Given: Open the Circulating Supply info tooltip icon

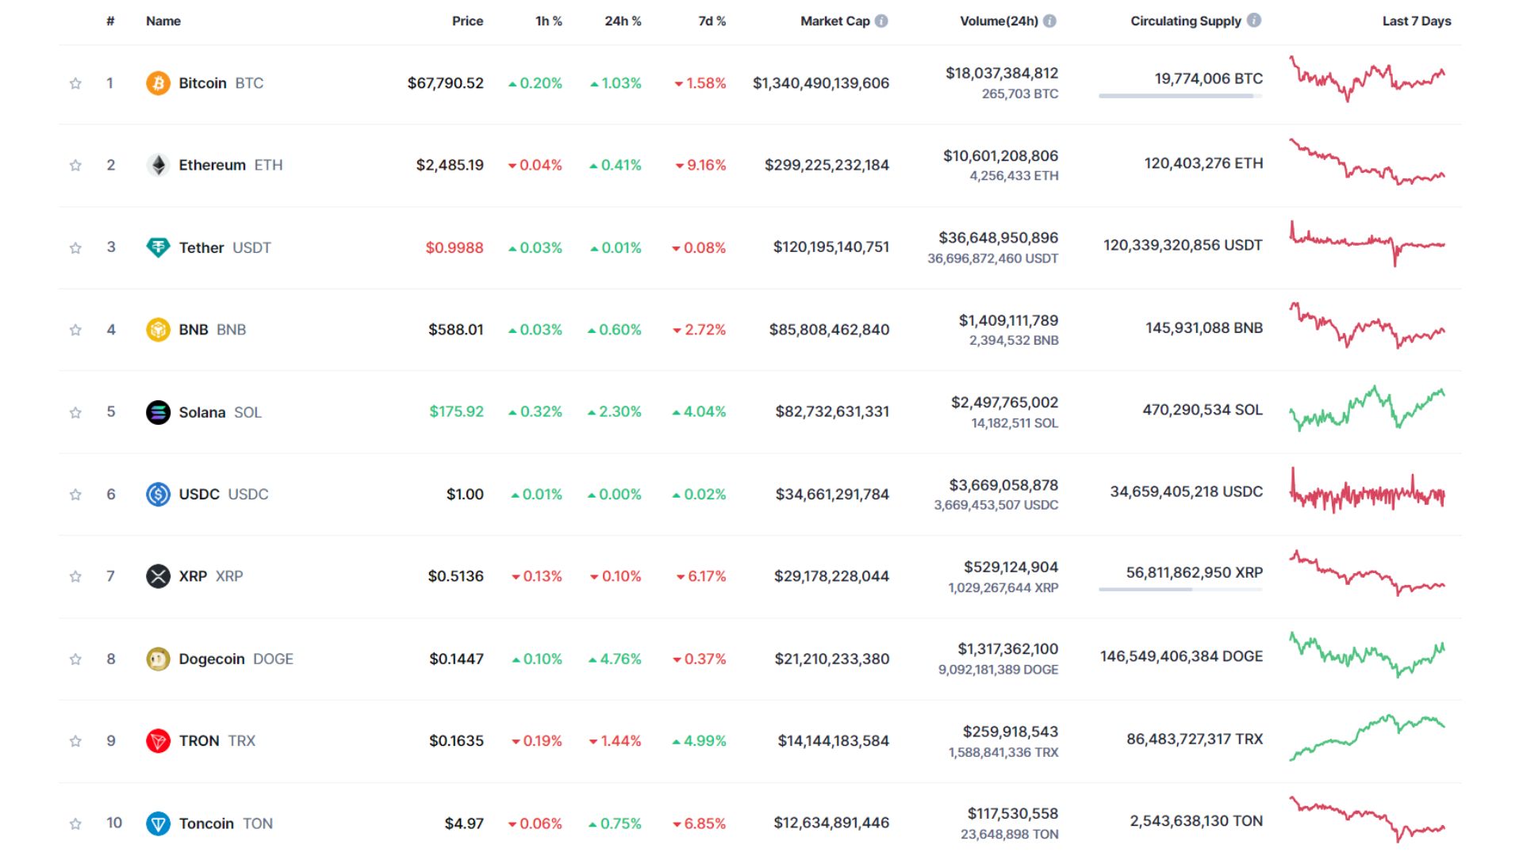Looking at the screenshot, I should [1254, 21].
